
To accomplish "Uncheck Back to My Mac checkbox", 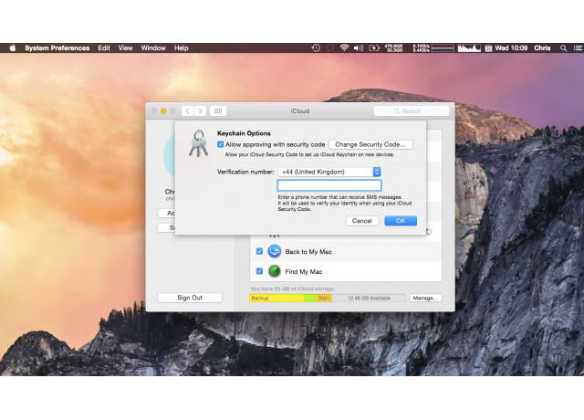I will [259, 251].
